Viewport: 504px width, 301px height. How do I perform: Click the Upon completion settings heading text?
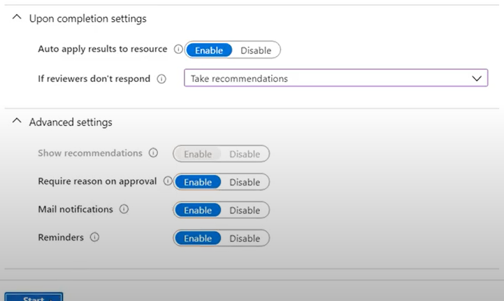(87, 19)
